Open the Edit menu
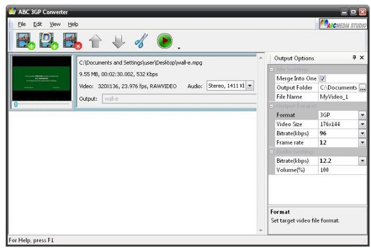 [38, 24]
